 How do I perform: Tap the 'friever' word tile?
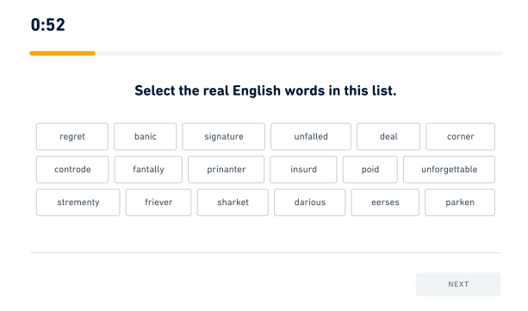tap(158, 202)
